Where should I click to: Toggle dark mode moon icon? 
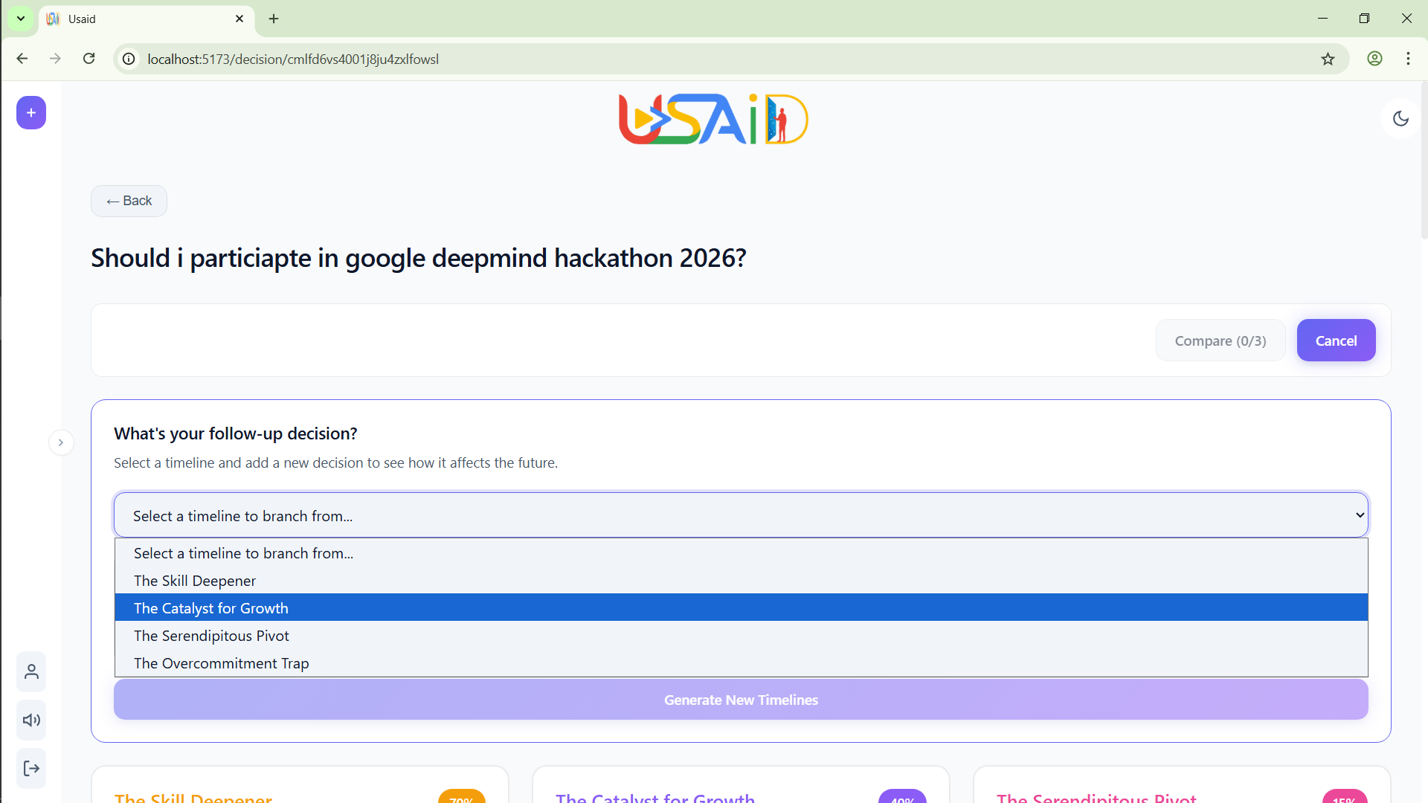pyautogui.click(x=1400, y=118)
